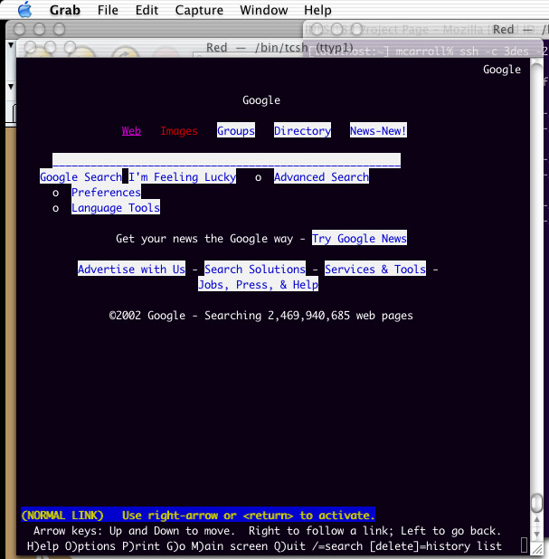Open the Edit menu
The height and width of the screenshot is (559, 549).
(147, 10)
